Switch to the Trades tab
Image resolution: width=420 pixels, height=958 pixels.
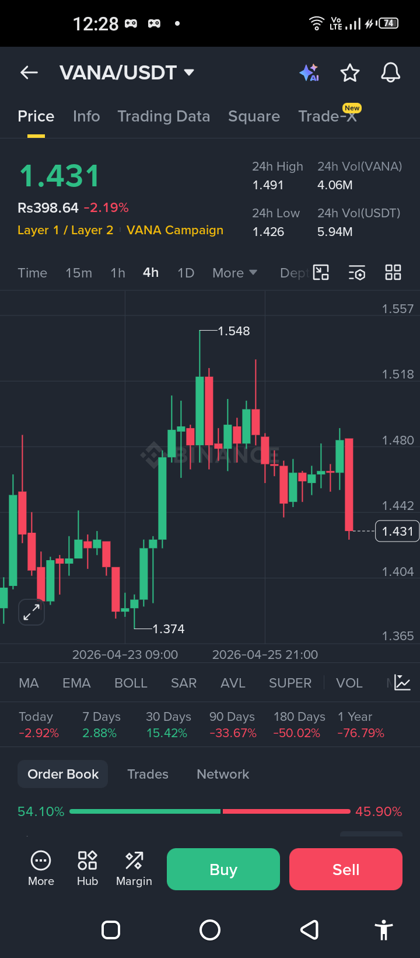(148, 774)
